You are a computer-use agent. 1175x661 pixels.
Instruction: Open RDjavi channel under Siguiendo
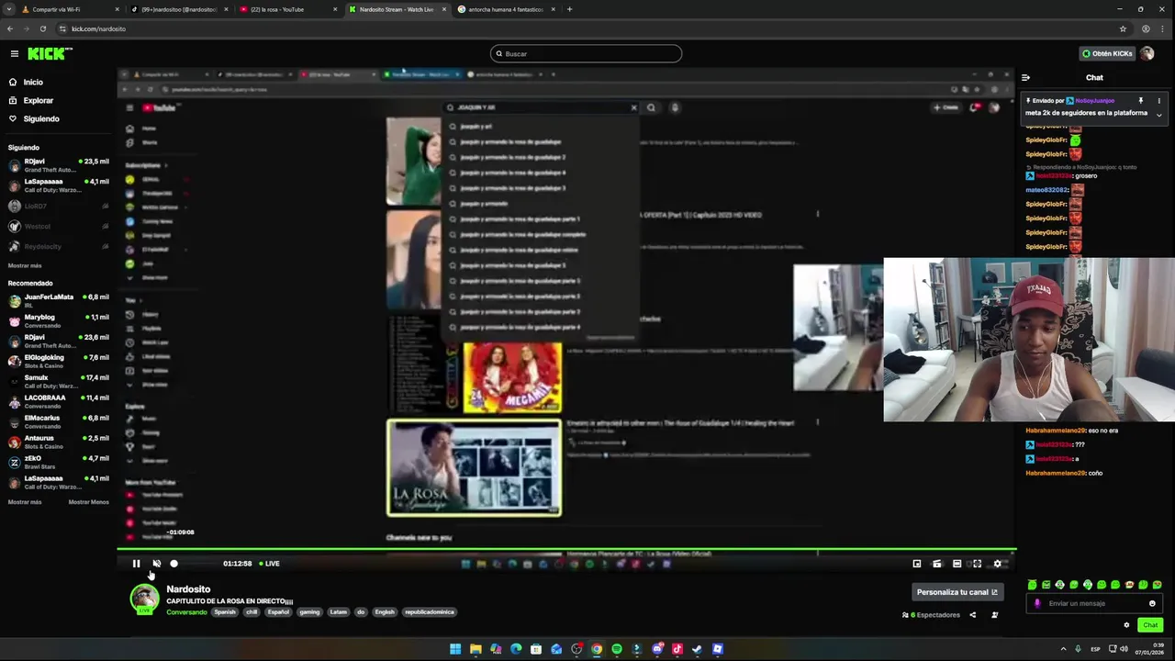pyautogui.click(x=58, y=165)
